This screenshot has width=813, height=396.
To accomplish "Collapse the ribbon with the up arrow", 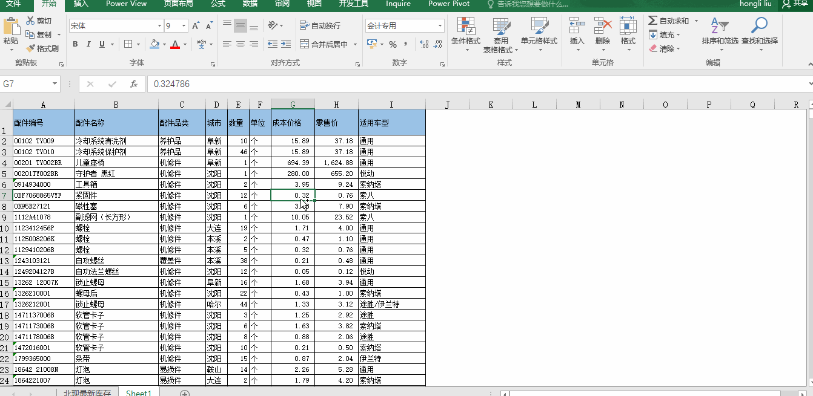I will pos(809,63).
